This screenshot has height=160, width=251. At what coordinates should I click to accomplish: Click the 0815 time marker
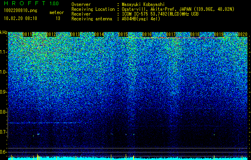coord(123,34)
